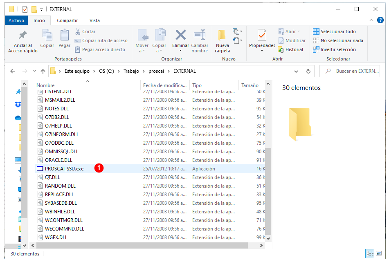Open the Archivo tab
389x262 pixels.
click(16, 20)
